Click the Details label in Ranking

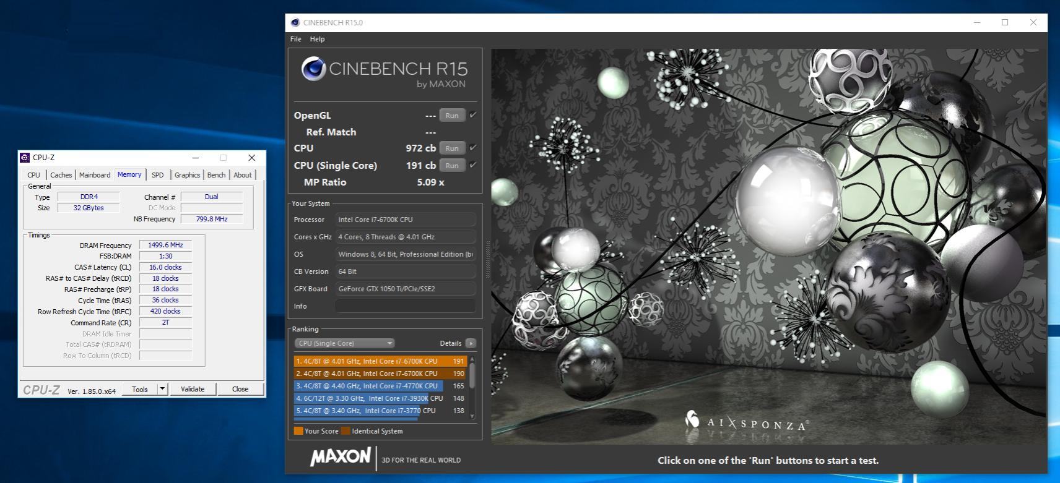coord(451,343)
